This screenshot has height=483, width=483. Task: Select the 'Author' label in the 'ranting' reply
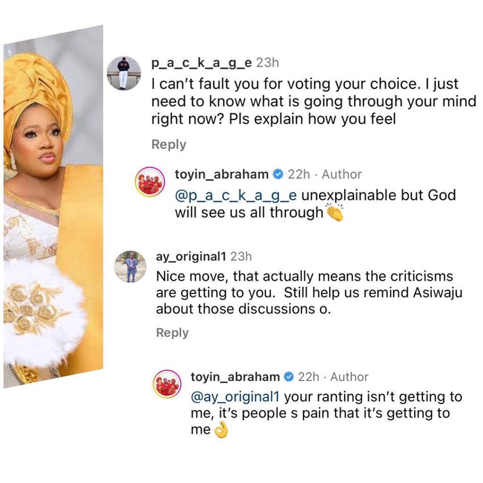[349, 377]
